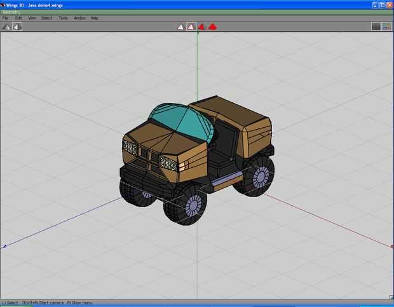Open the Window menu

tap(79, 18)
